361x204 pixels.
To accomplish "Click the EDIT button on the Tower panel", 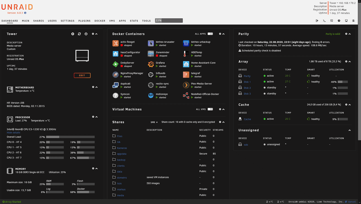I will (x=82, y=75).
